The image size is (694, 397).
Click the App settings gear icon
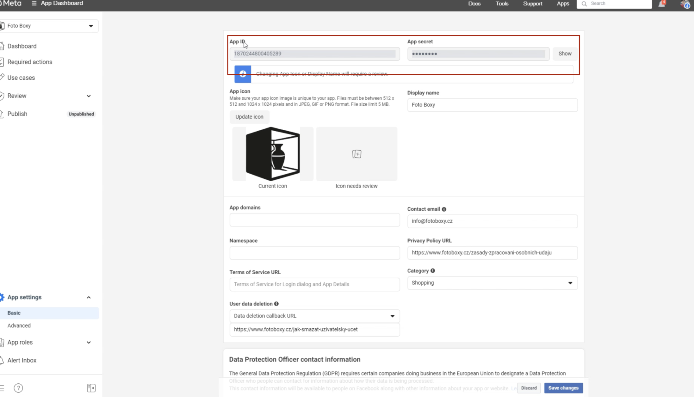(2, 297)
